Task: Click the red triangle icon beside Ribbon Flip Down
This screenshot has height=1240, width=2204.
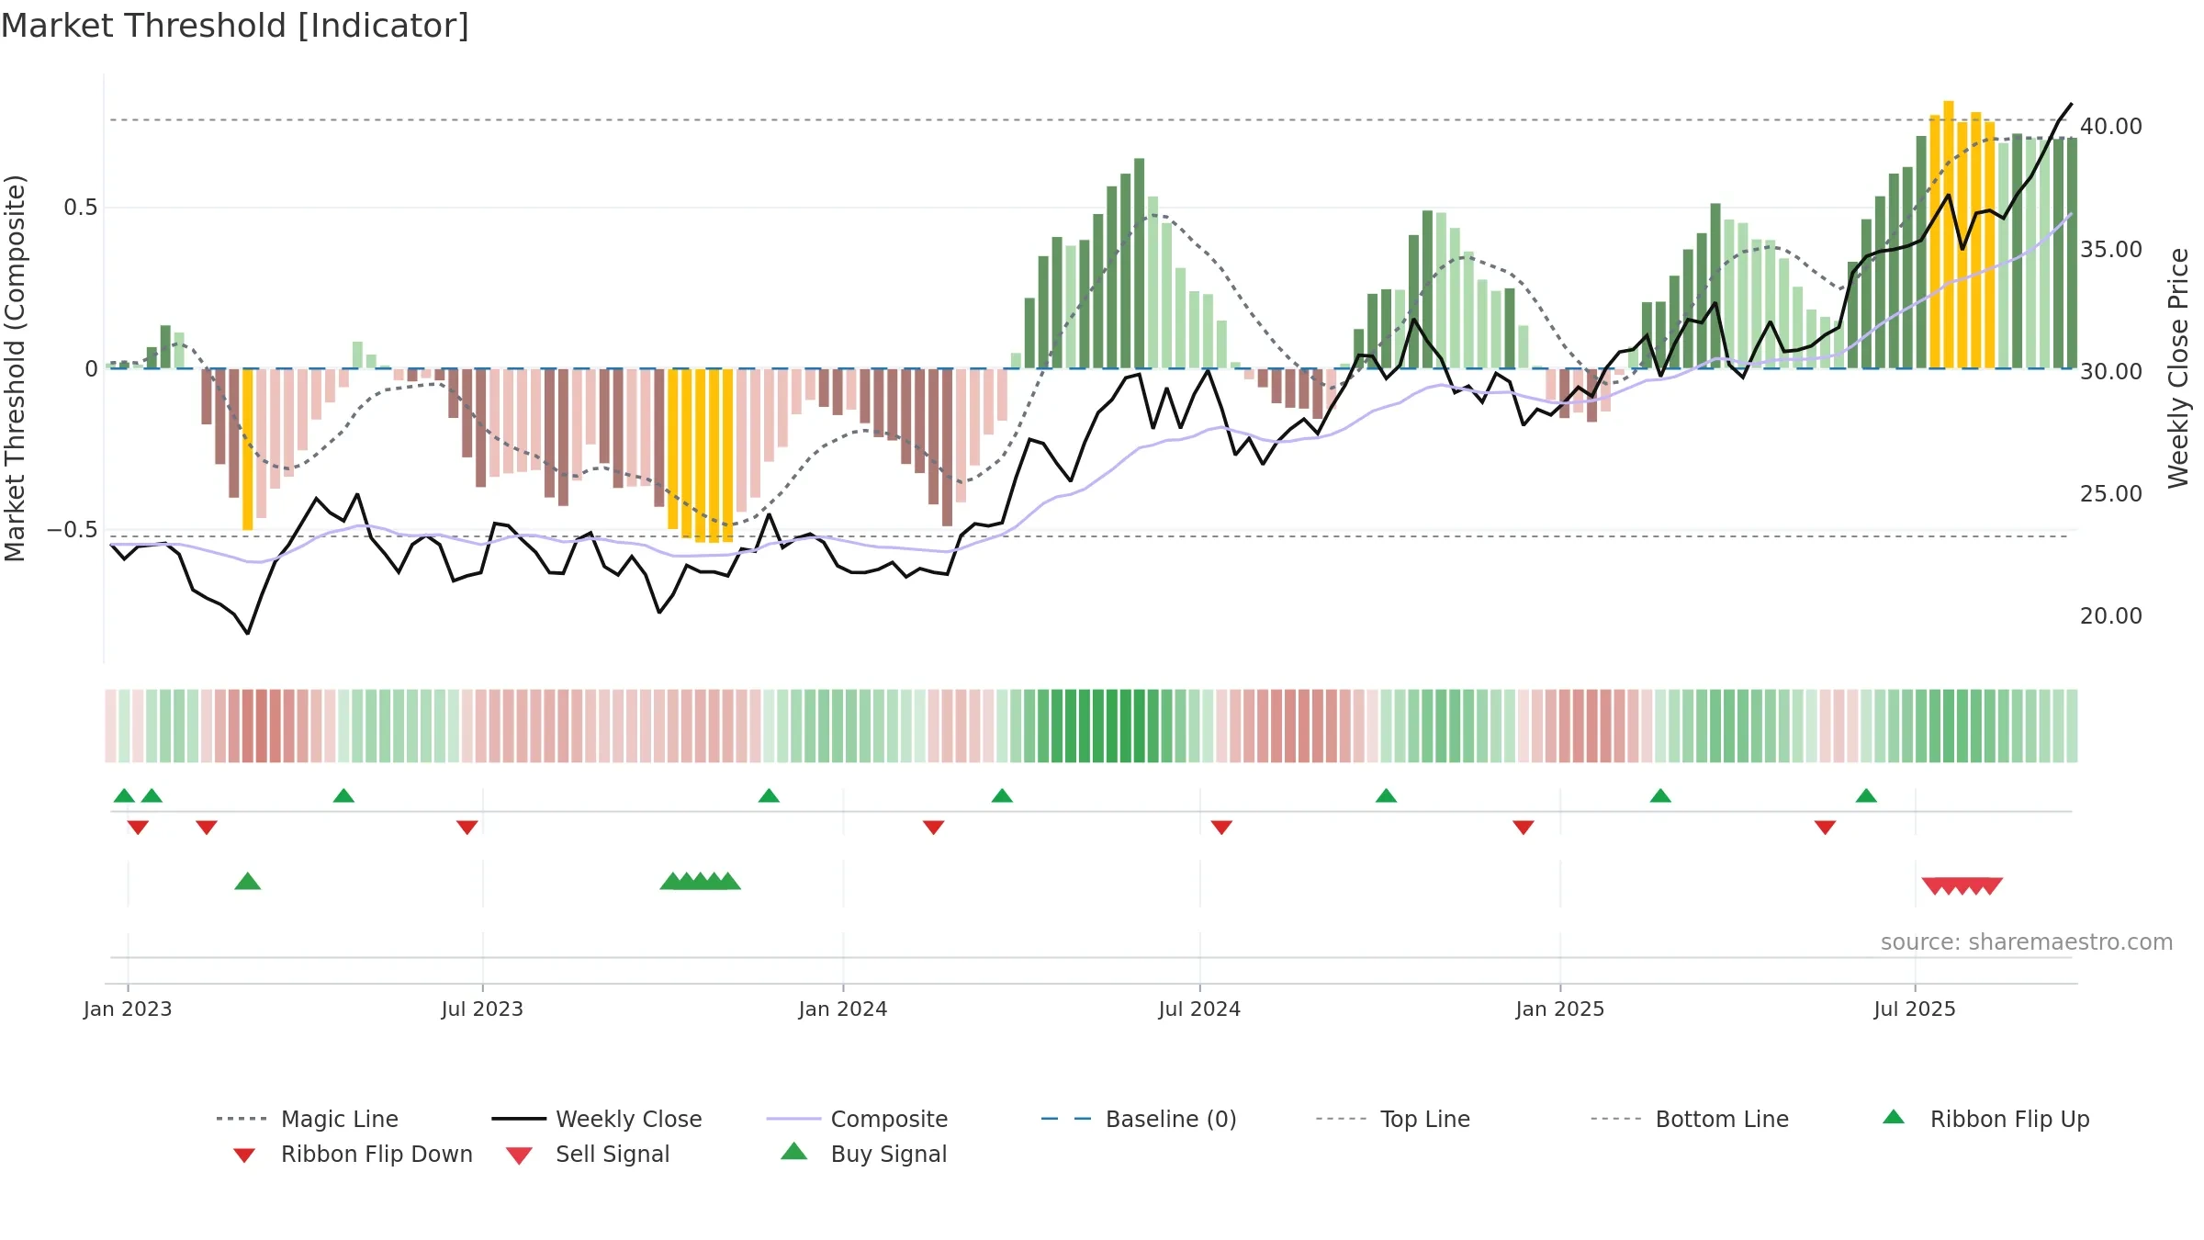Action: (244, 1155)
